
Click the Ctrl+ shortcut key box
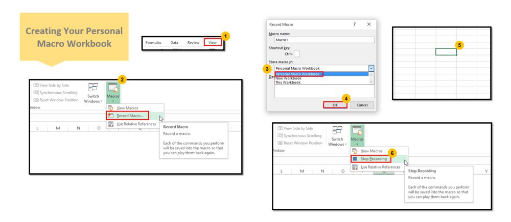296,53
